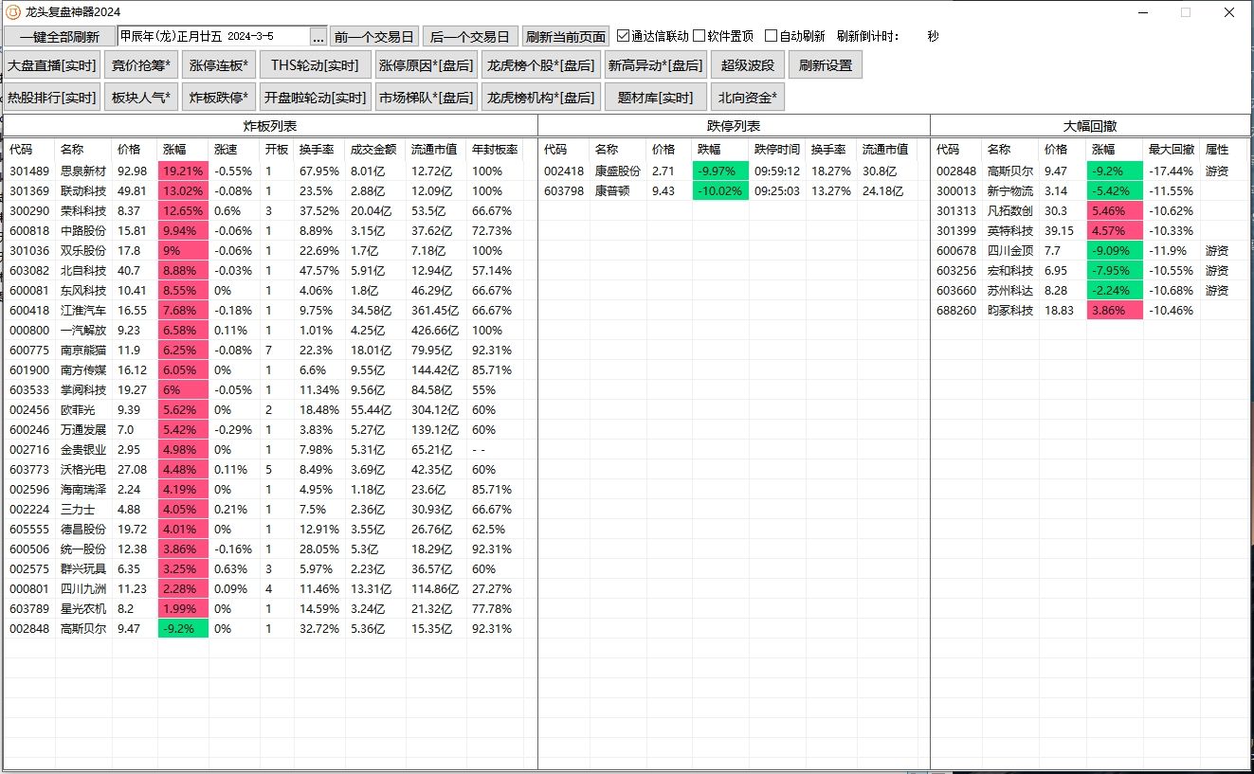Sort 大幅回撤 by 最大回撤 header

coord(1172,150)
